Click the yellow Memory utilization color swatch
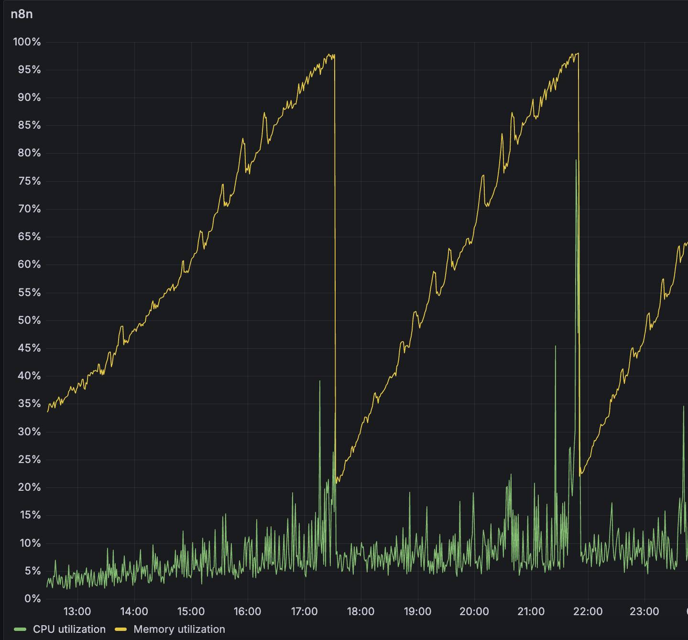 point(121,629)
